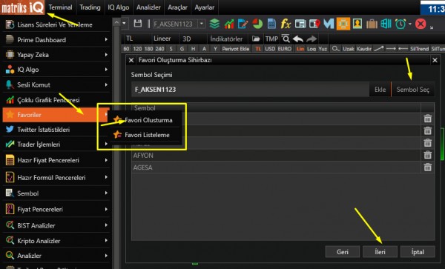Image resolution: width=445 pixels, height=269 pixels.
Task: Click the undo arrow icon
Action: (298, 39)
